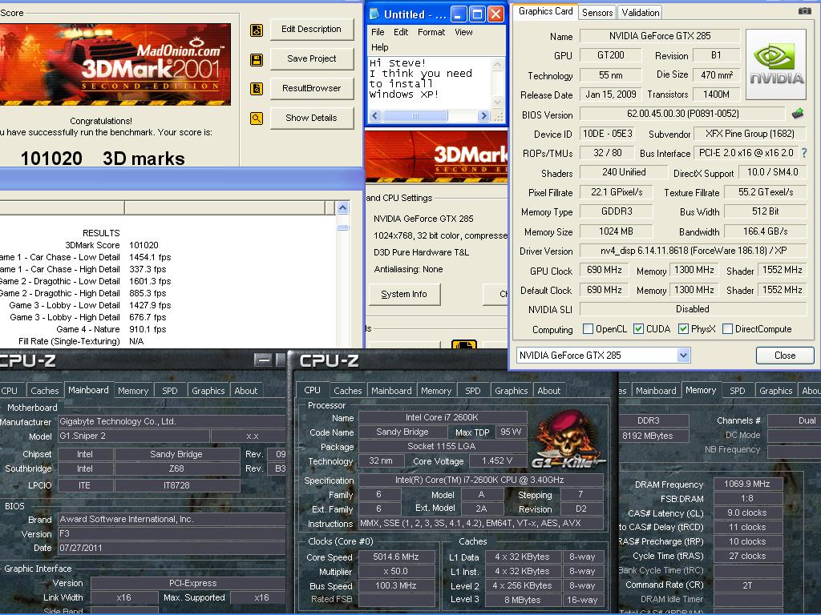The image size is (821, 615).
Task: Click the Notepad document icon in title bar
Action: pos(374,14)
